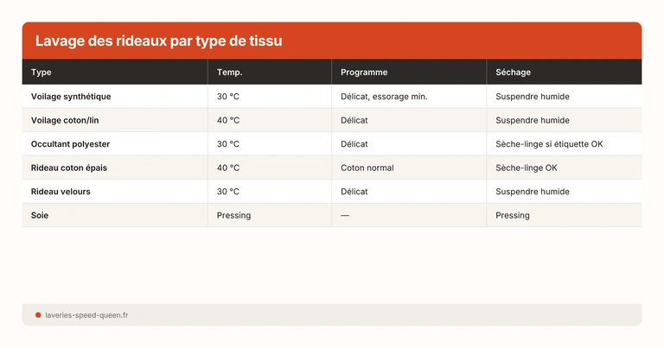Click the 'Coton normal' programme cell
This screenshot has width=664, height=348.
coord(367,168)
